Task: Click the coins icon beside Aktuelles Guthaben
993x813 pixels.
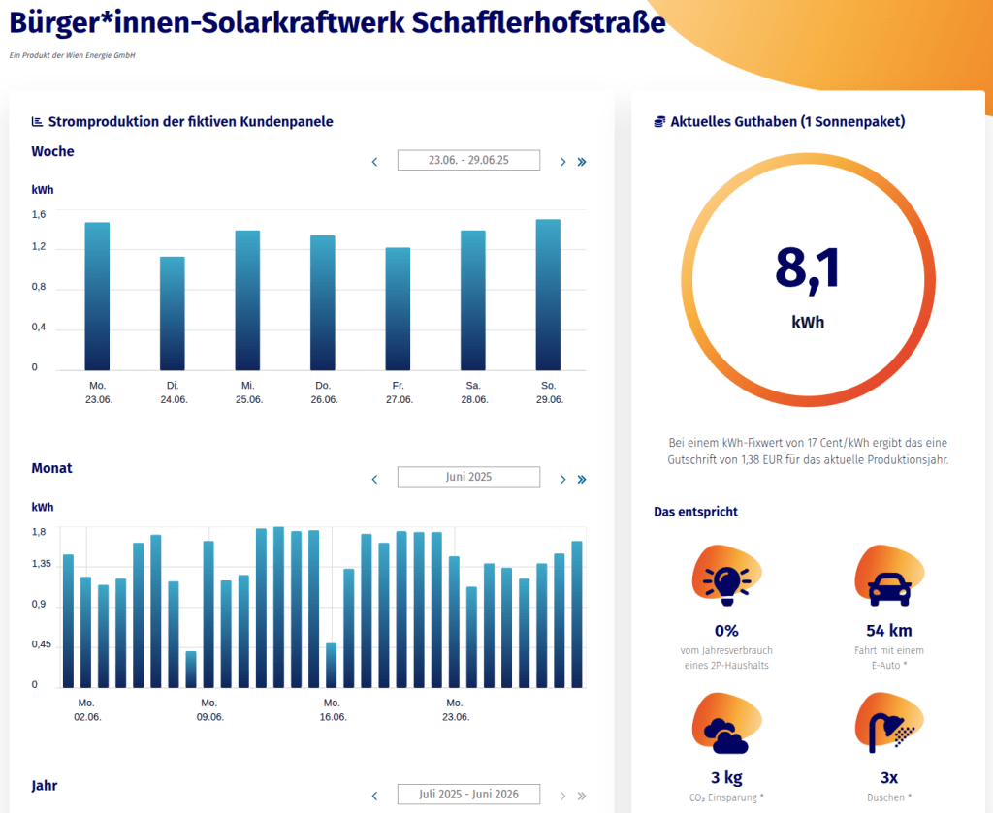Action: click(x=660, y=122)
